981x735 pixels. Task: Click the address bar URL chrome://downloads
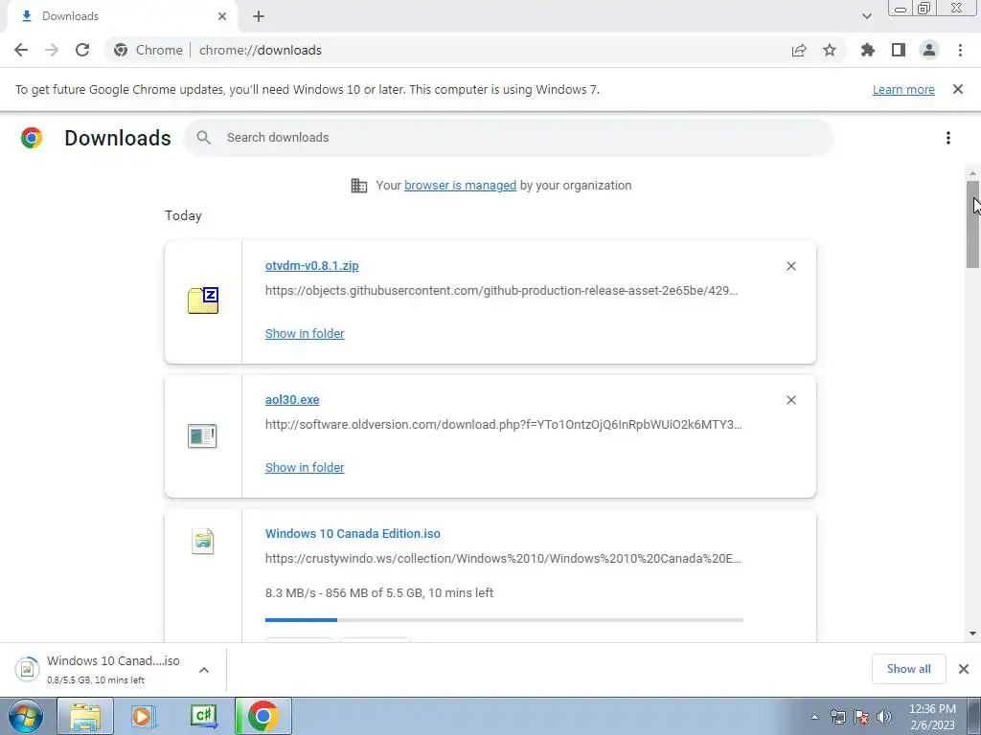click(261, 50)
